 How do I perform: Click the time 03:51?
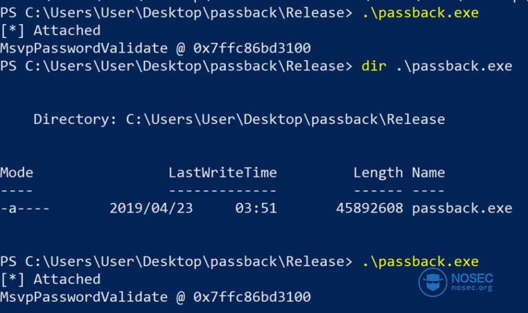pos(256,208)
